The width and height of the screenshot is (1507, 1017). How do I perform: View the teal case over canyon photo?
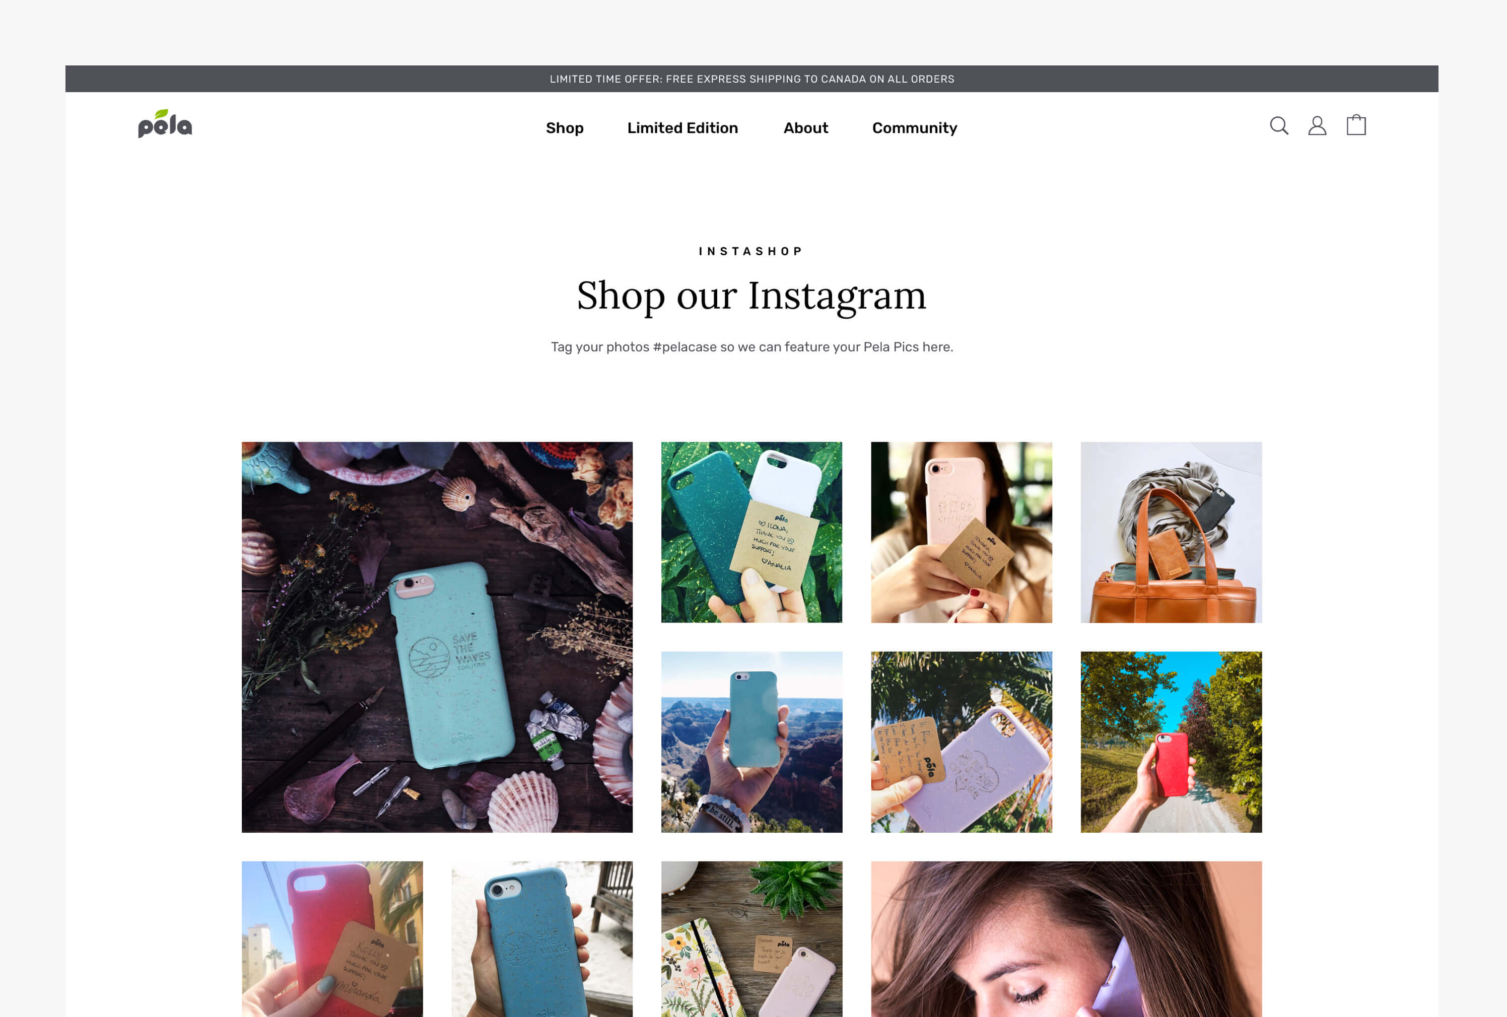coord(751,742)
